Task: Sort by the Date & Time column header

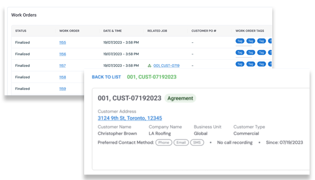Action: (x=113, y=31)
